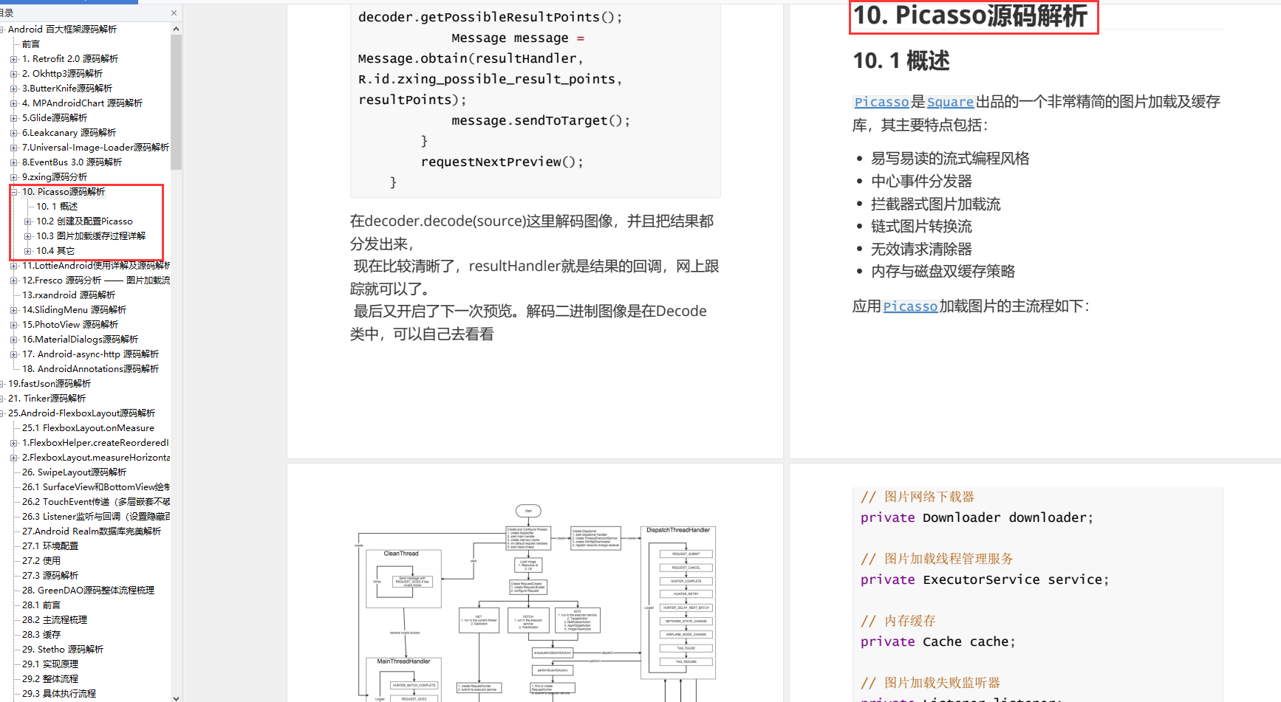The width and height of the screenshot is (1281, 702).
Task: Open the Picasso link before 是Square
Action: (x=881, y=102)
